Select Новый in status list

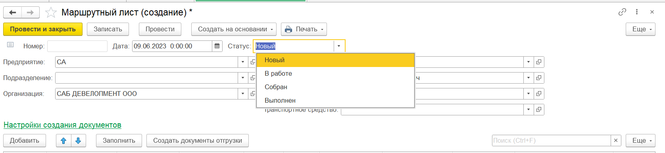click(336, 60)
